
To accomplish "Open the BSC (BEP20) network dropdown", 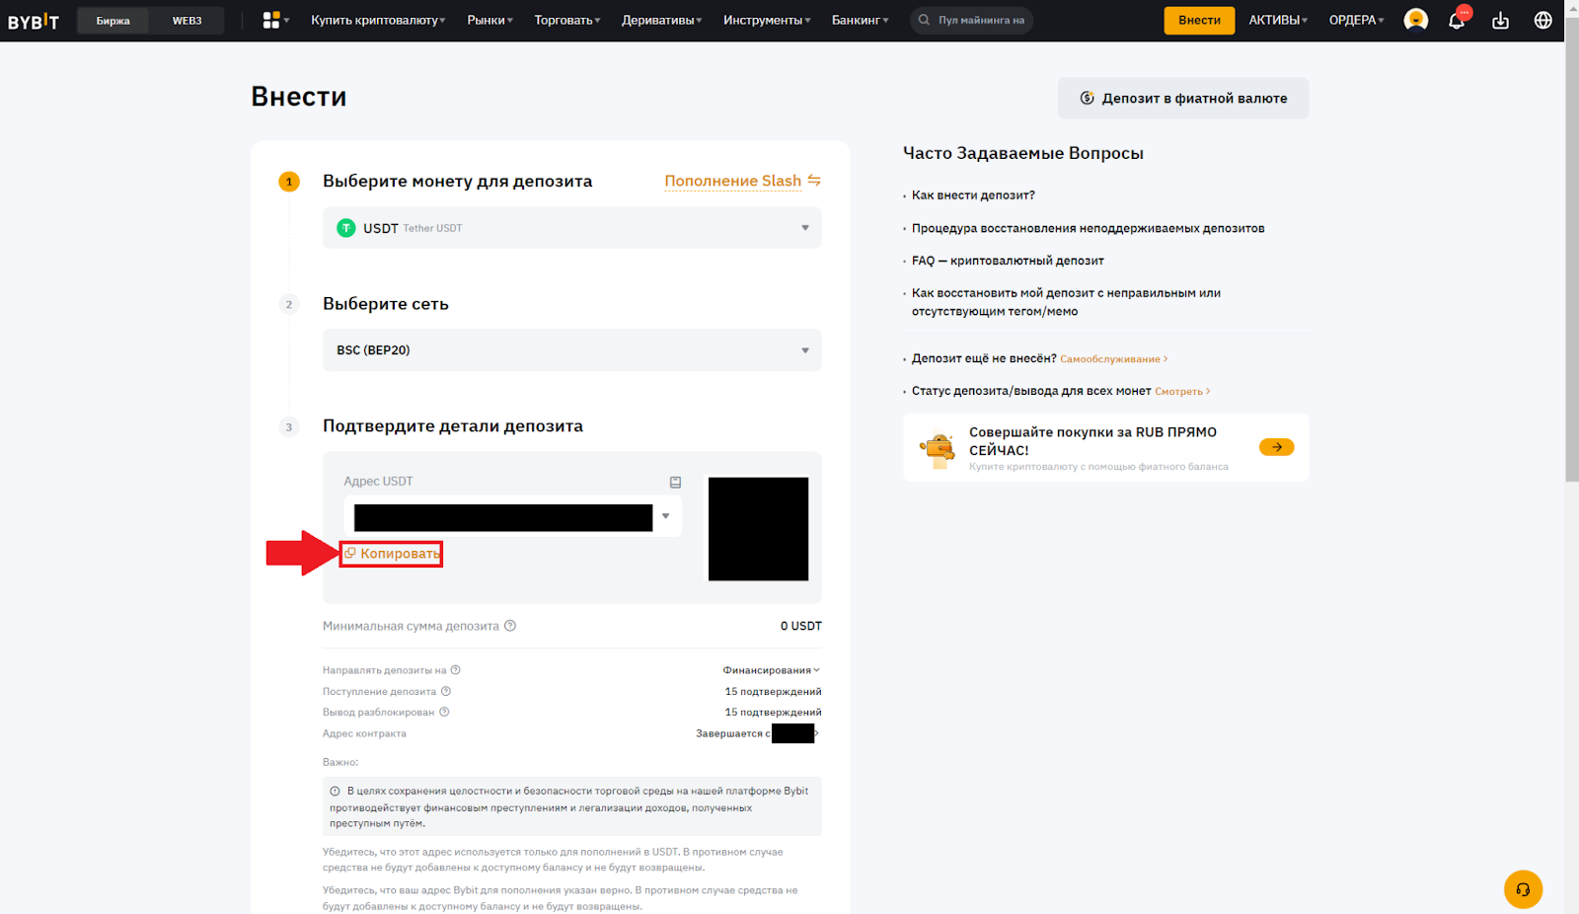I will coord(572,350).
